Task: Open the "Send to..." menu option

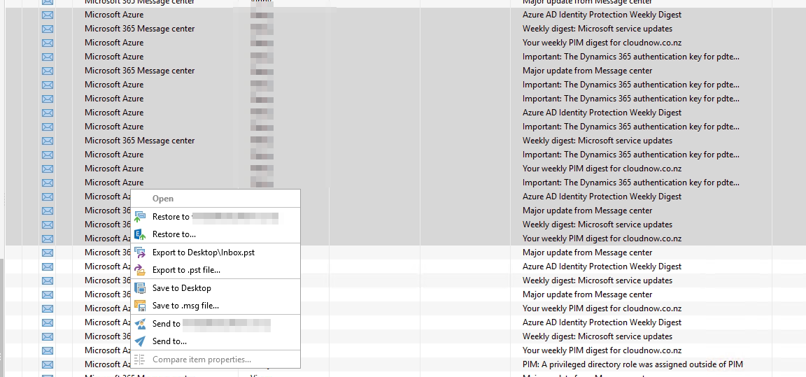Action: pyautogui.click(x=215, y=341)
